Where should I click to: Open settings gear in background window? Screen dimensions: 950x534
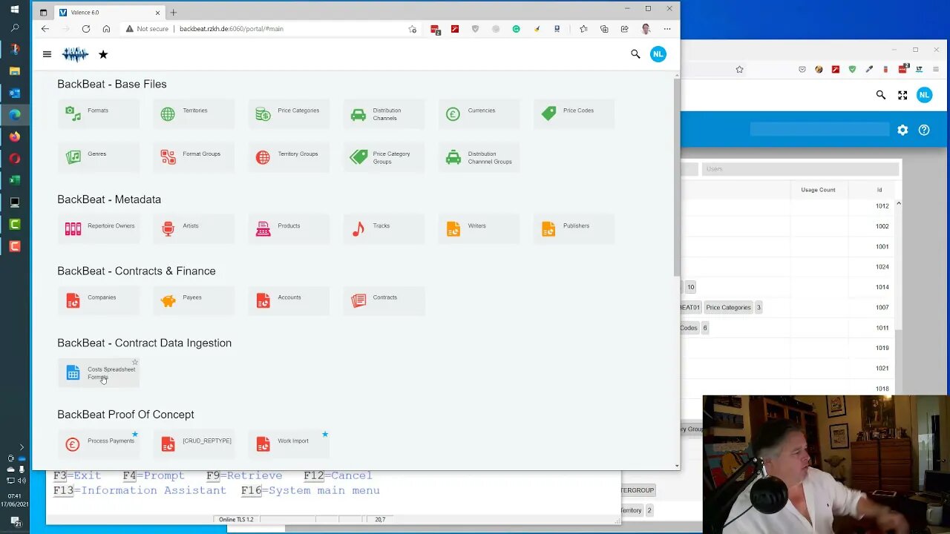coord(902,130)
